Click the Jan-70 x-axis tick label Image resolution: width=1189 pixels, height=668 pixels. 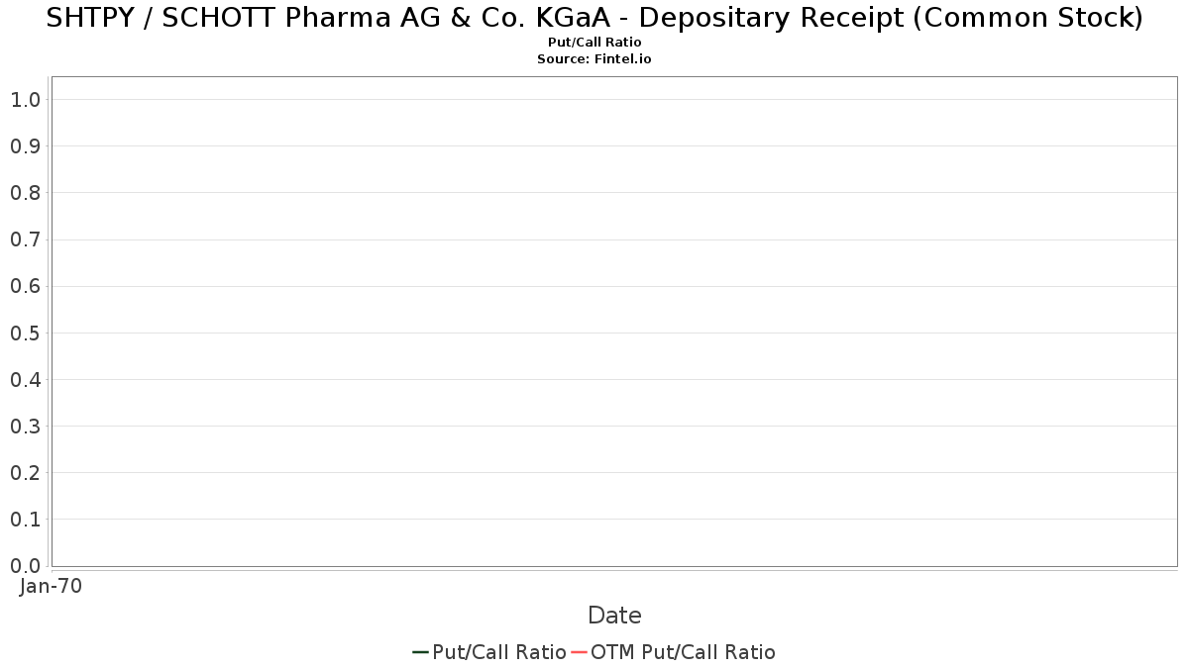click(x=51, y=586)
